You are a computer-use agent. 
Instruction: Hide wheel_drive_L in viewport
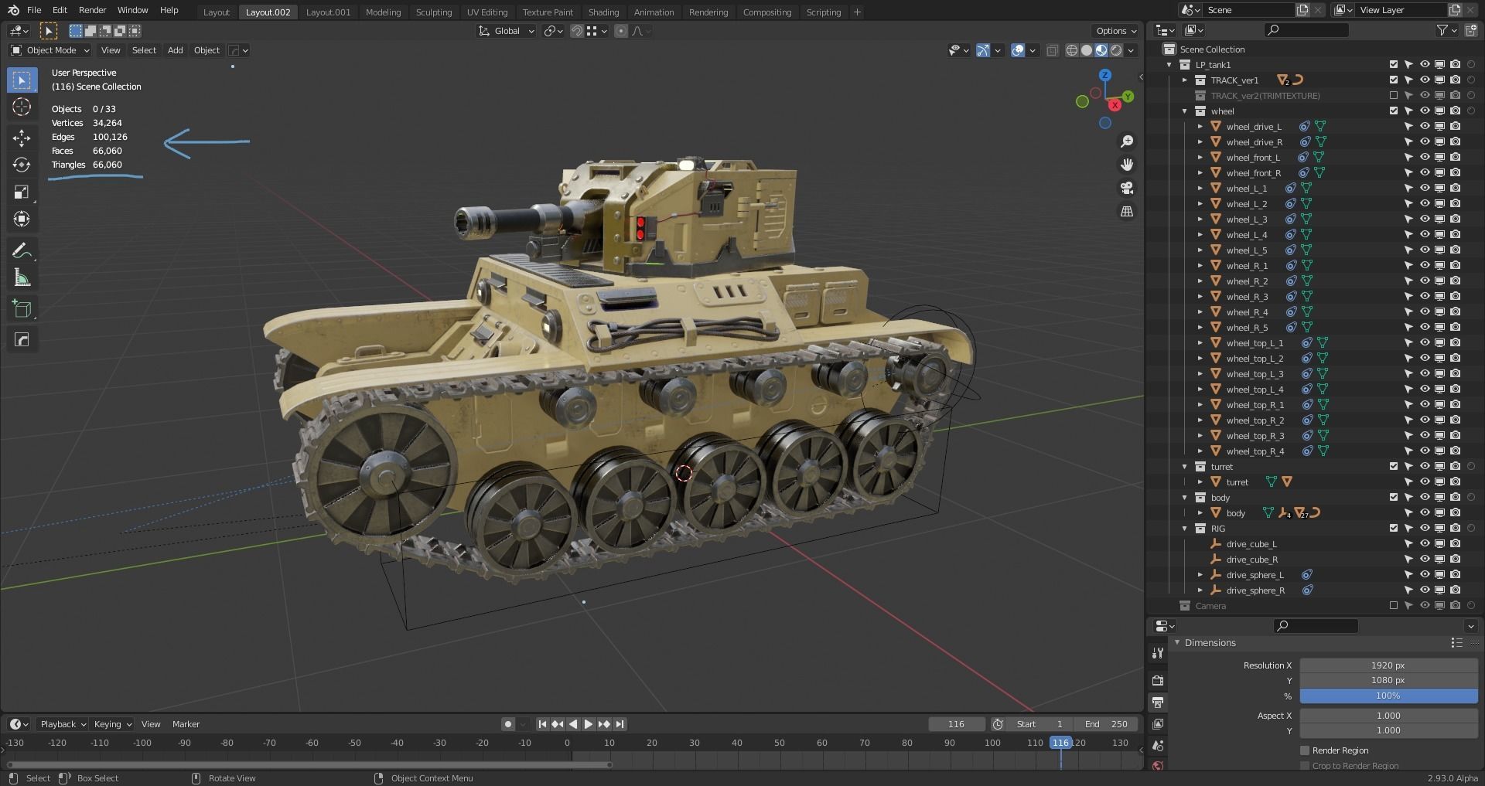pyautogui.click(x=1425, y=127)
